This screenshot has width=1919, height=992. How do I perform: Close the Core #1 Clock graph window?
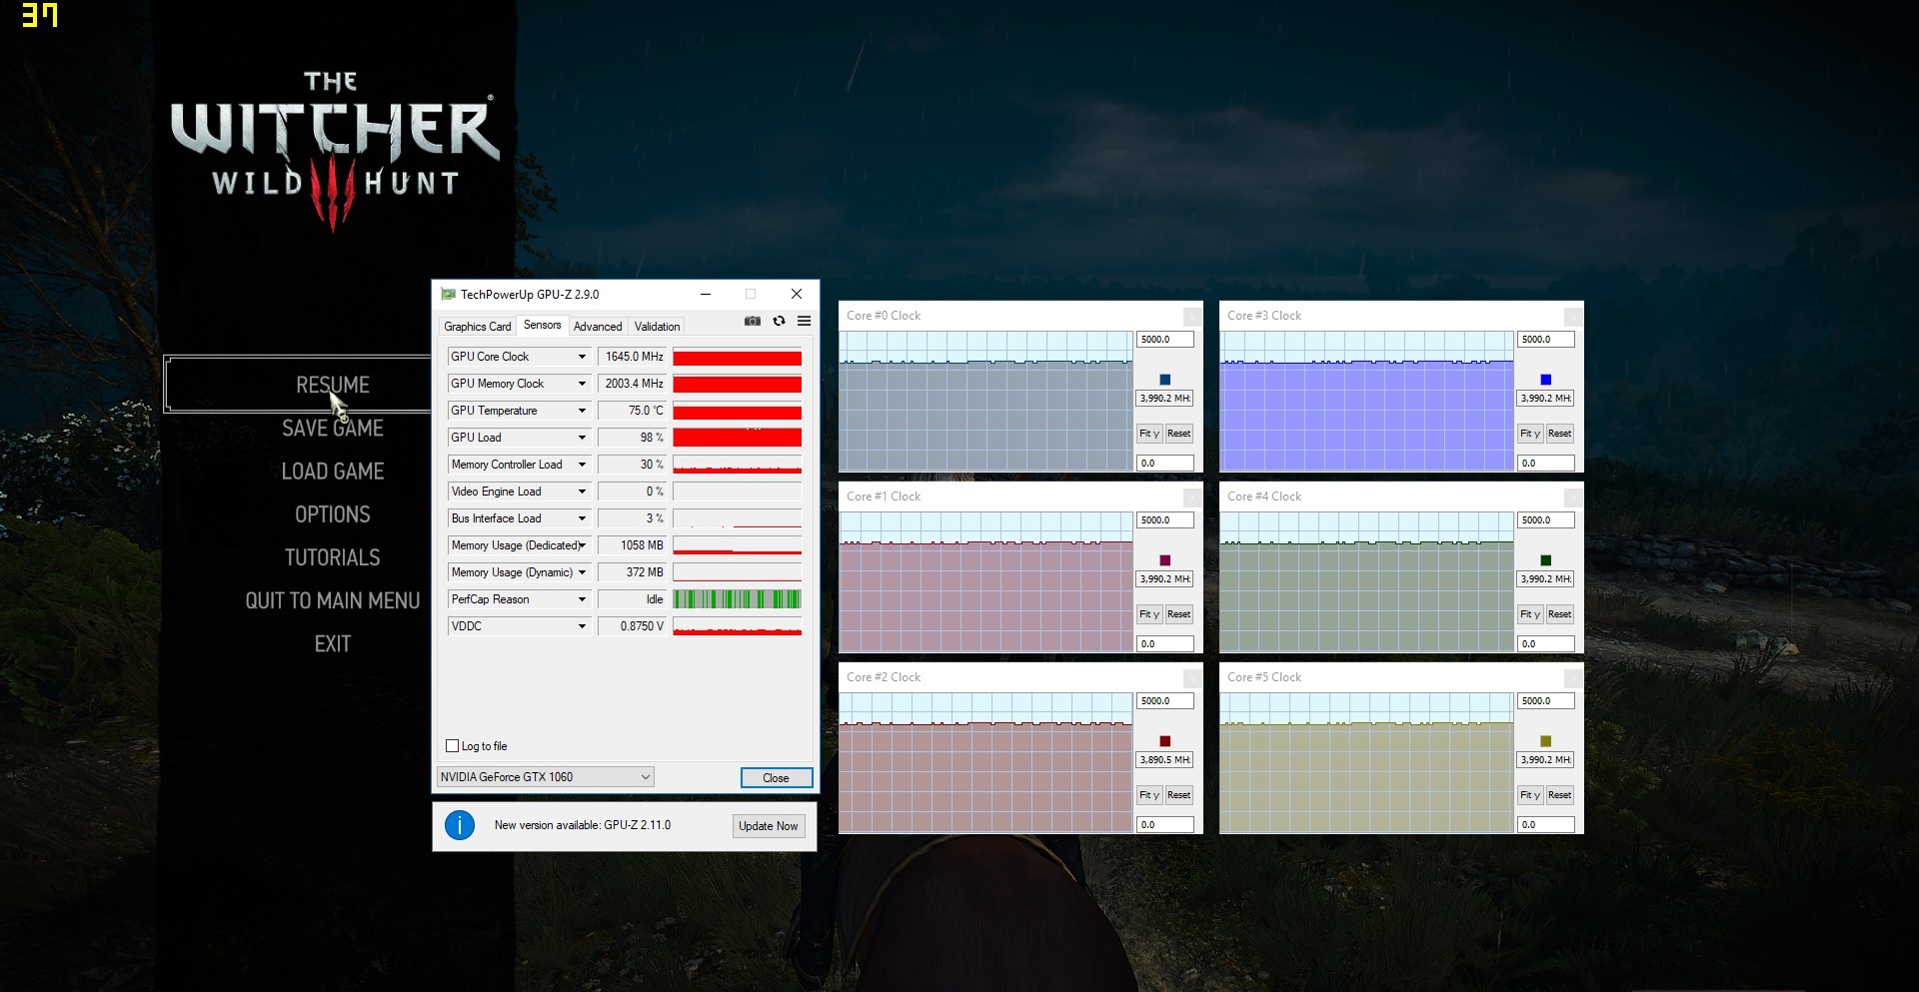pyautogui.click(x=1191, y=496)
